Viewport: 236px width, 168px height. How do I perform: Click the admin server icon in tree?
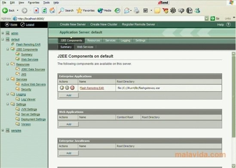(8, 33)
